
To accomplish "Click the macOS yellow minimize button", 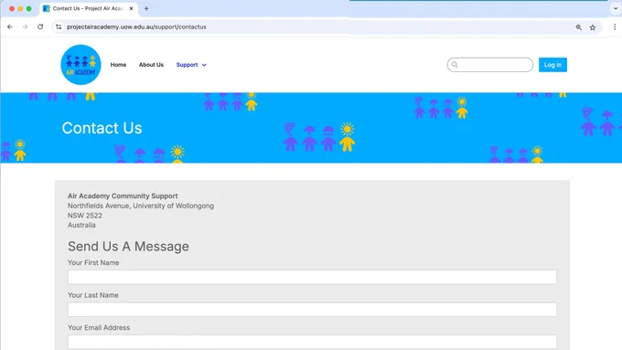I will click(20, 8).
